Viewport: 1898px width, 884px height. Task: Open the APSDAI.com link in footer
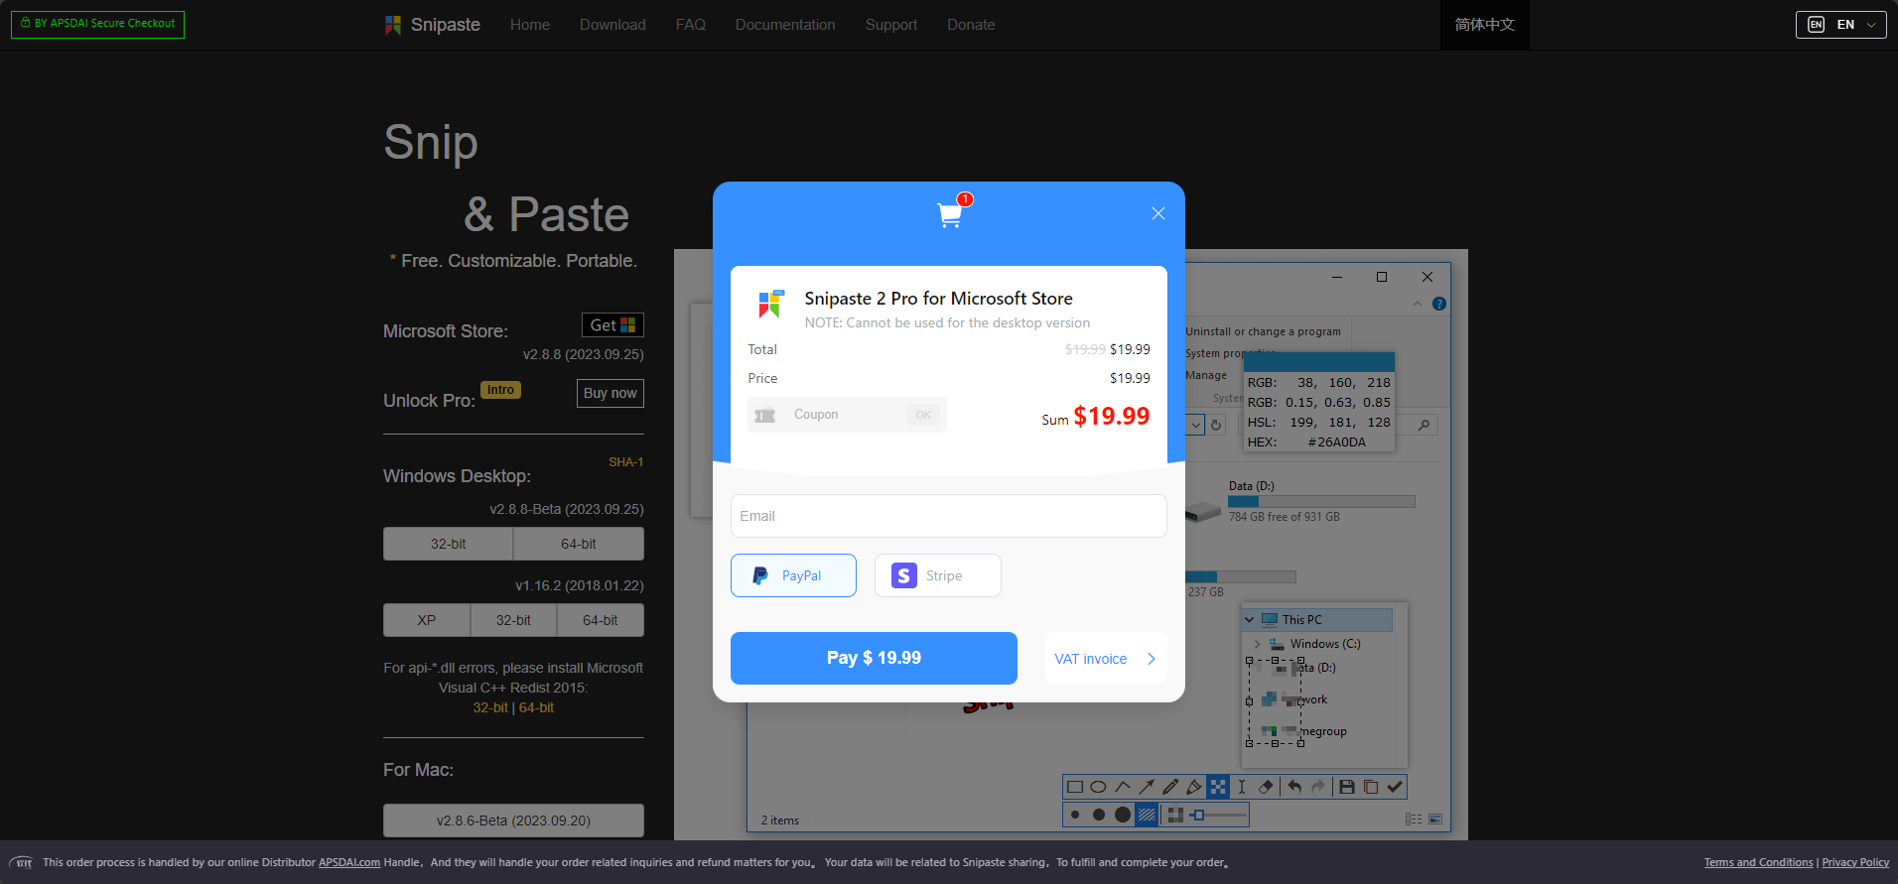coord(349,862)
